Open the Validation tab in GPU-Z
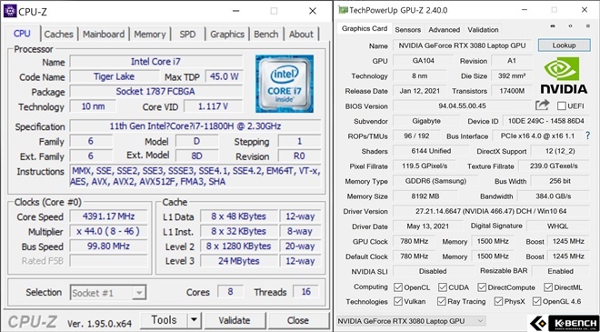Image resolution: width=600 pixels, height=332 pixels. tap(483, 29)
